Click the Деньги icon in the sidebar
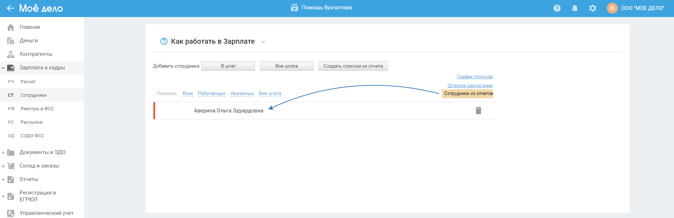674x218 pixels. point(11,41)
